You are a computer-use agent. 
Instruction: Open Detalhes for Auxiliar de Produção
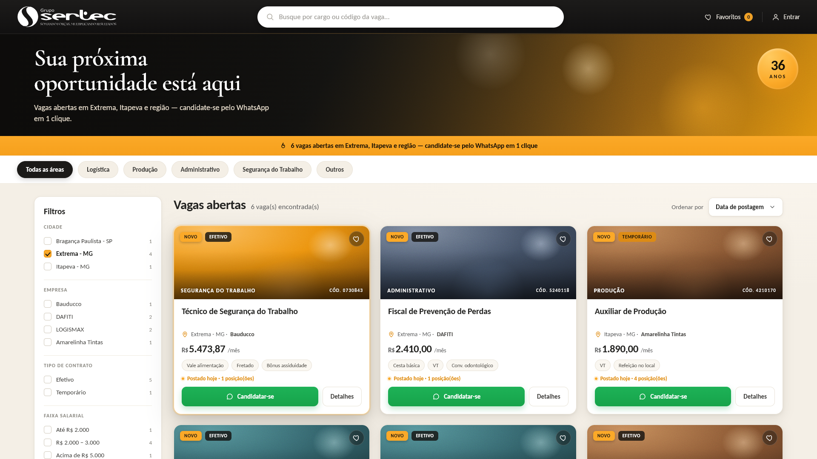(755, 397)
